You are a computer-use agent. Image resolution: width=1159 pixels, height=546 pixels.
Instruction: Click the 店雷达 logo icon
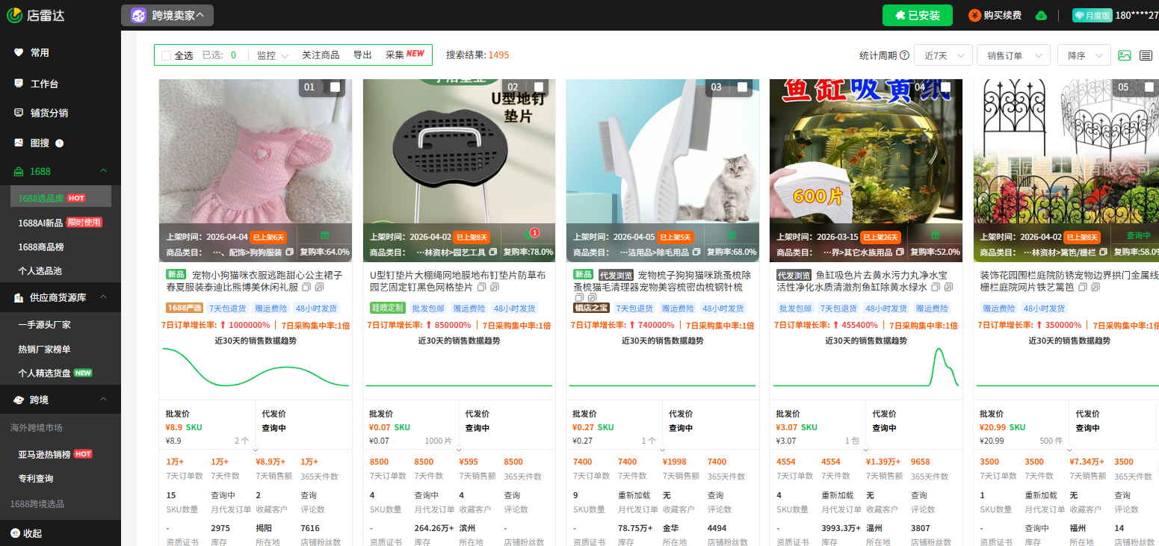pos(14,15)
